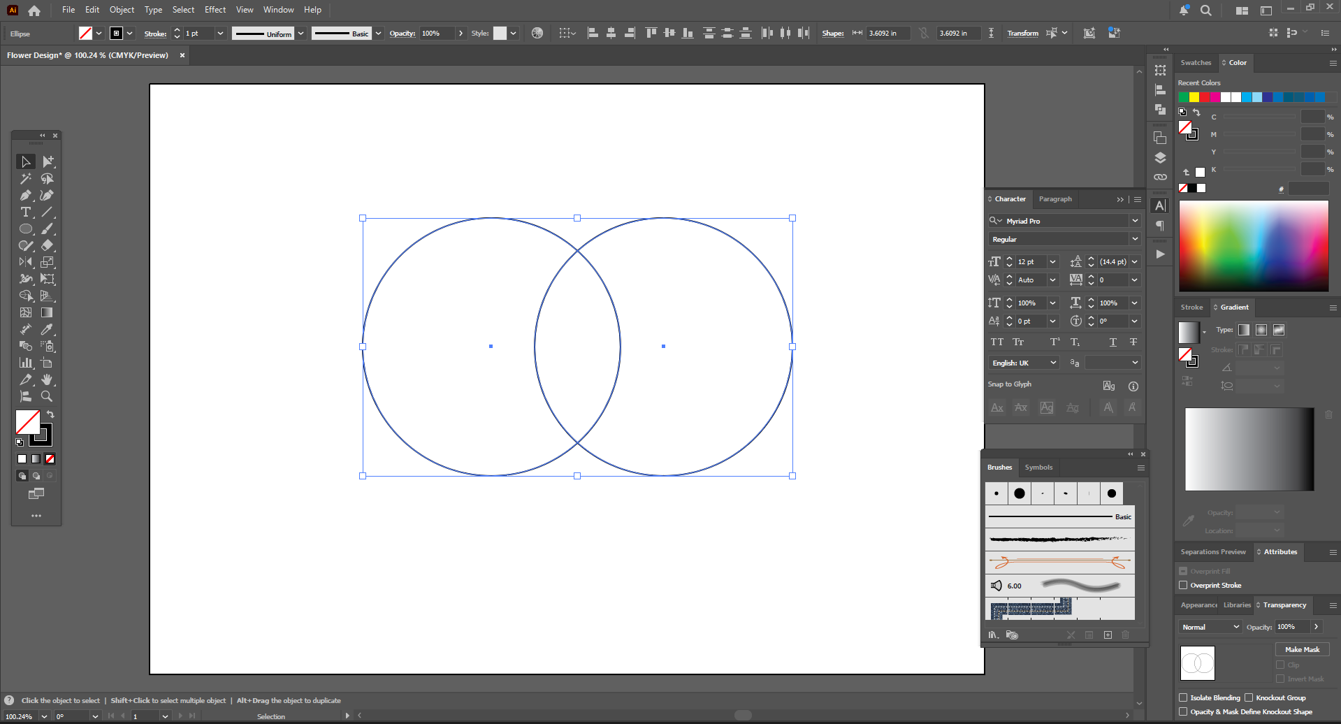Pick the Eraser tool
This screenshot has height=724, width=1341.
pos(48,245)
